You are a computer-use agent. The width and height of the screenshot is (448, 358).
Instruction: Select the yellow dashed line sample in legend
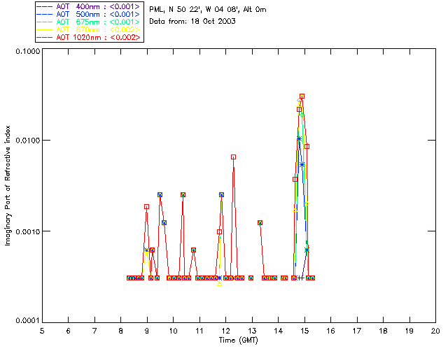coord(45,30)
